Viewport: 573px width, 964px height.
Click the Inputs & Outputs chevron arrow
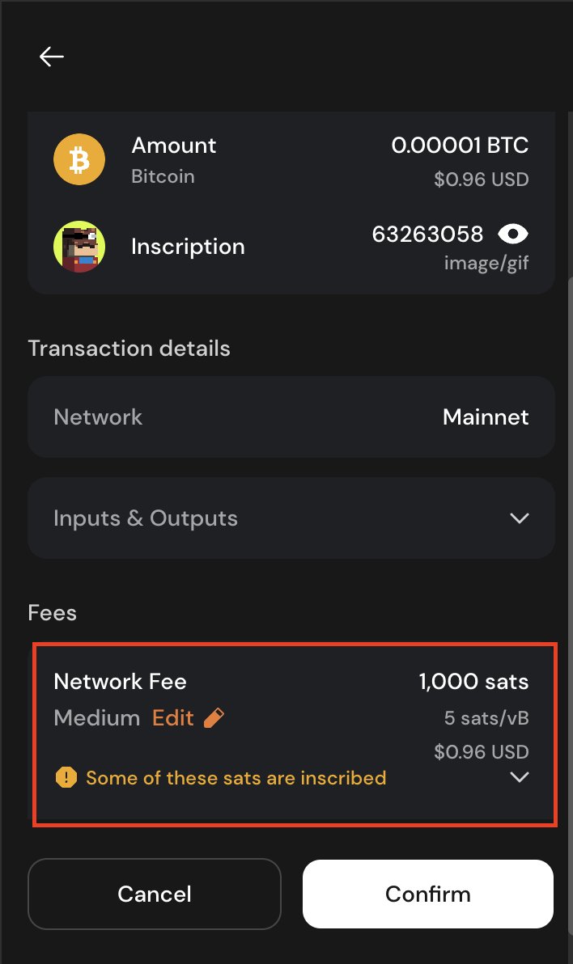point(520,518)
